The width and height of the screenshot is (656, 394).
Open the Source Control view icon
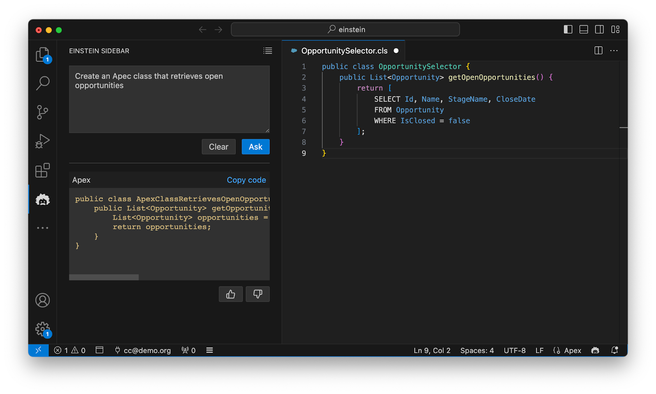pyautogui.click(x=43, y=112)
